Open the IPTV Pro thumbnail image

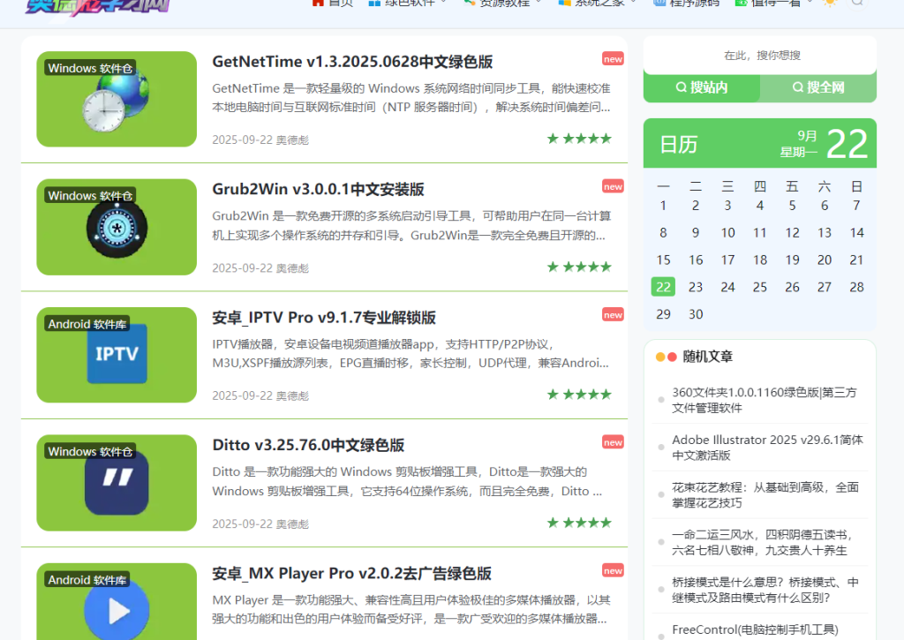pyautogui.click(x=117, y=355)
